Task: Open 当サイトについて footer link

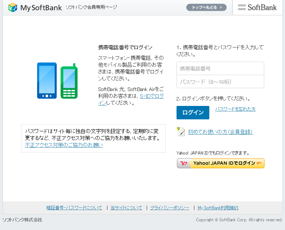Action: pyautogui.click(x=126, y=208)
